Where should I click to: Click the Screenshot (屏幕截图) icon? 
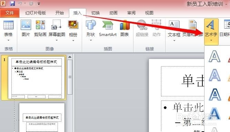[x=57, y=25]
